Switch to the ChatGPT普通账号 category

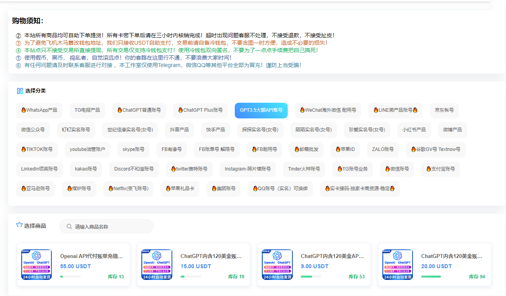point(139,111)
